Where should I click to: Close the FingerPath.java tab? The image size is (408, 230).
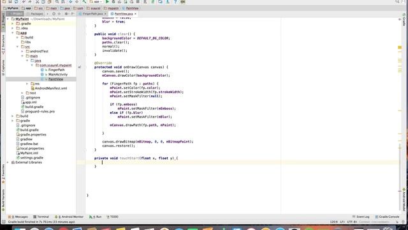tap(105, 13)
